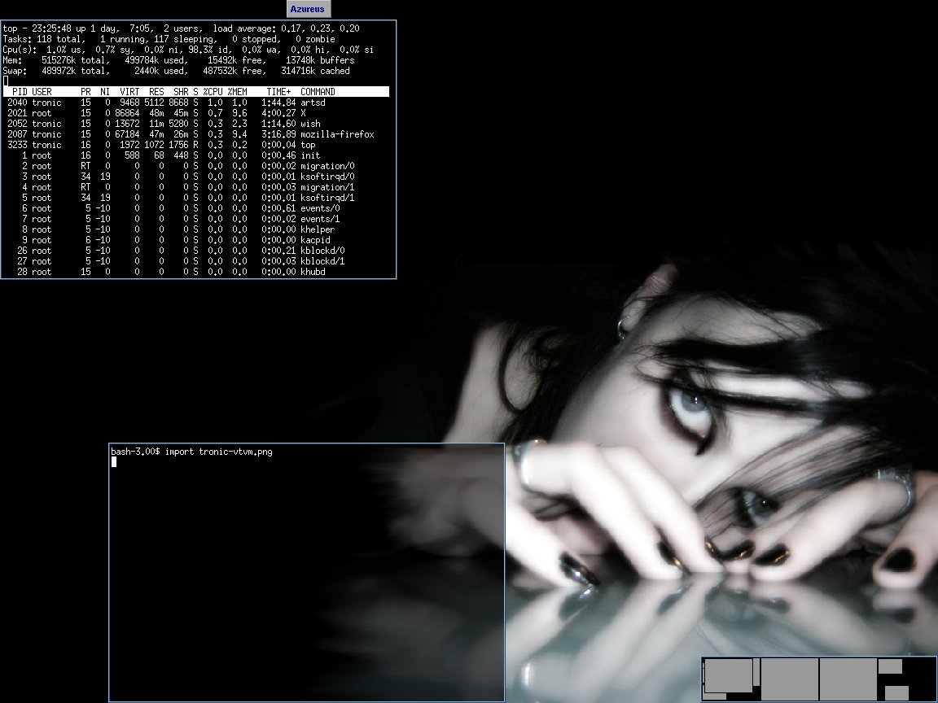This screenshot has width=938, height=703.
Task: Click PID 2040 in the top list
Action: click(17, 103)
